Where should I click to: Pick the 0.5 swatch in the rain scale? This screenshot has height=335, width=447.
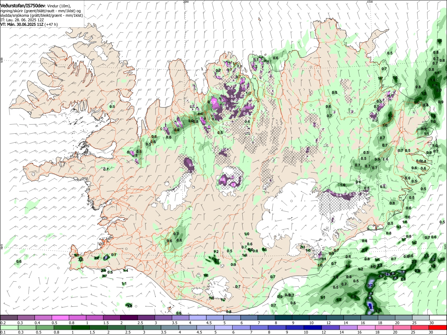(x=45, y=327)
